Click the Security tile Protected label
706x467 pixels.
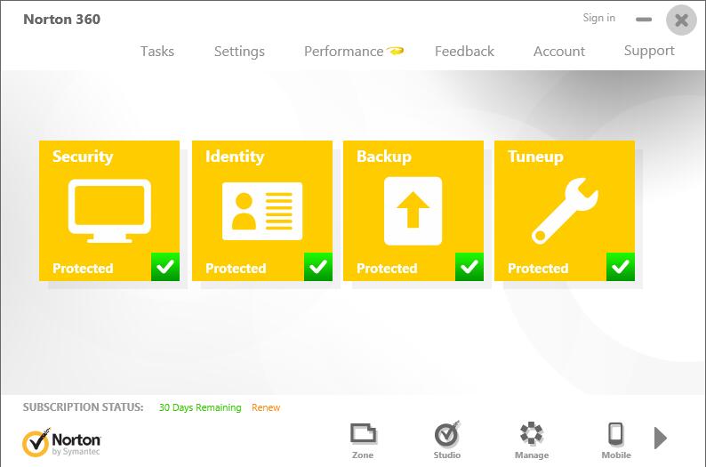(x=83, y=269)
